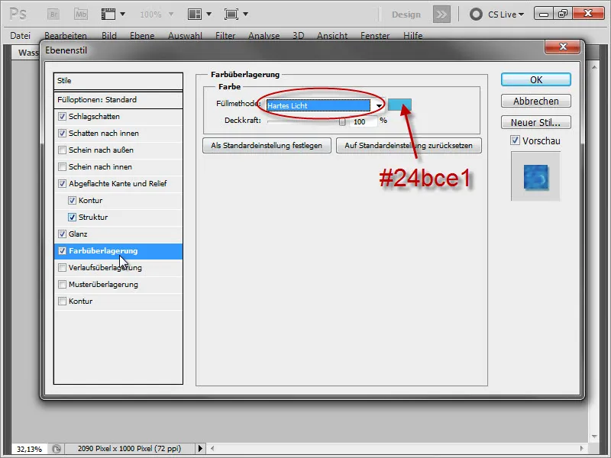This screenshot has width=611, height=458.
Task: Click the Neuer Stil... button
Action: click(x=536, y=122)
